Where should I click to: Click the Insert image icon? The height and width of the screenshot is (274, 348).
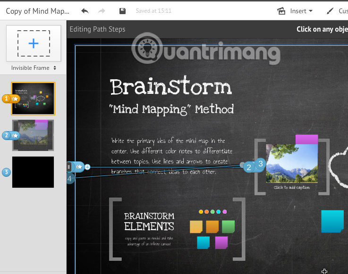[281, 11]
